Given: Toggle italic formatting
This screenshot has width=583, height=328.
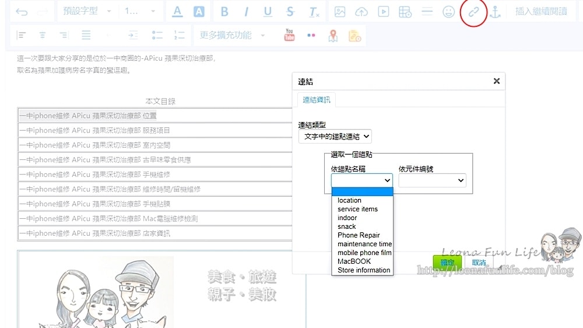Looking at the screenshot, I should (x=246, y=12).
